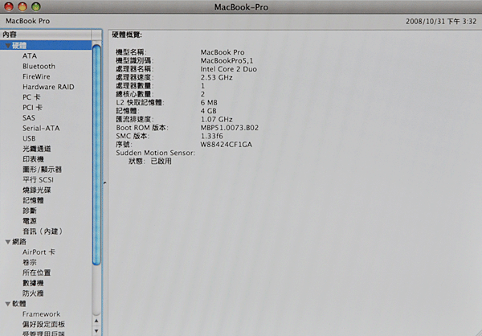Select 網路 category row
This screenshot has width=482, height=336.
tap(46, 242)
